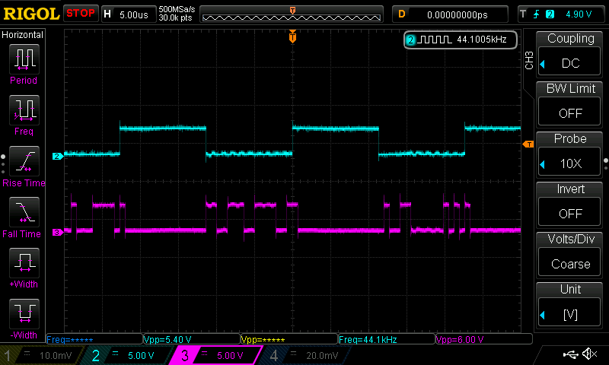The height and width of the screenshot is (365, 609).
Task: Click the trigger level 4.90 V readout
Action: [579, 14]
